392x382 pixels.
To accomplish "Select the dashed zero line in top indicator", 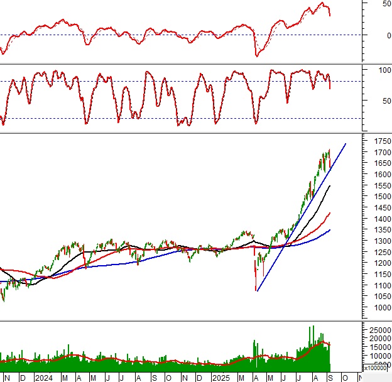I will click(x=157, y=35).
